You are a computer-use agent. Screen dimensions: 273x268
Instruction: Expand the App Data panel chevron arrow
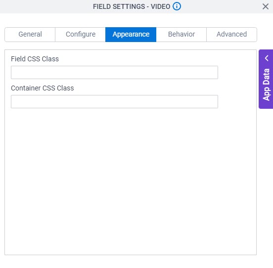267,58
